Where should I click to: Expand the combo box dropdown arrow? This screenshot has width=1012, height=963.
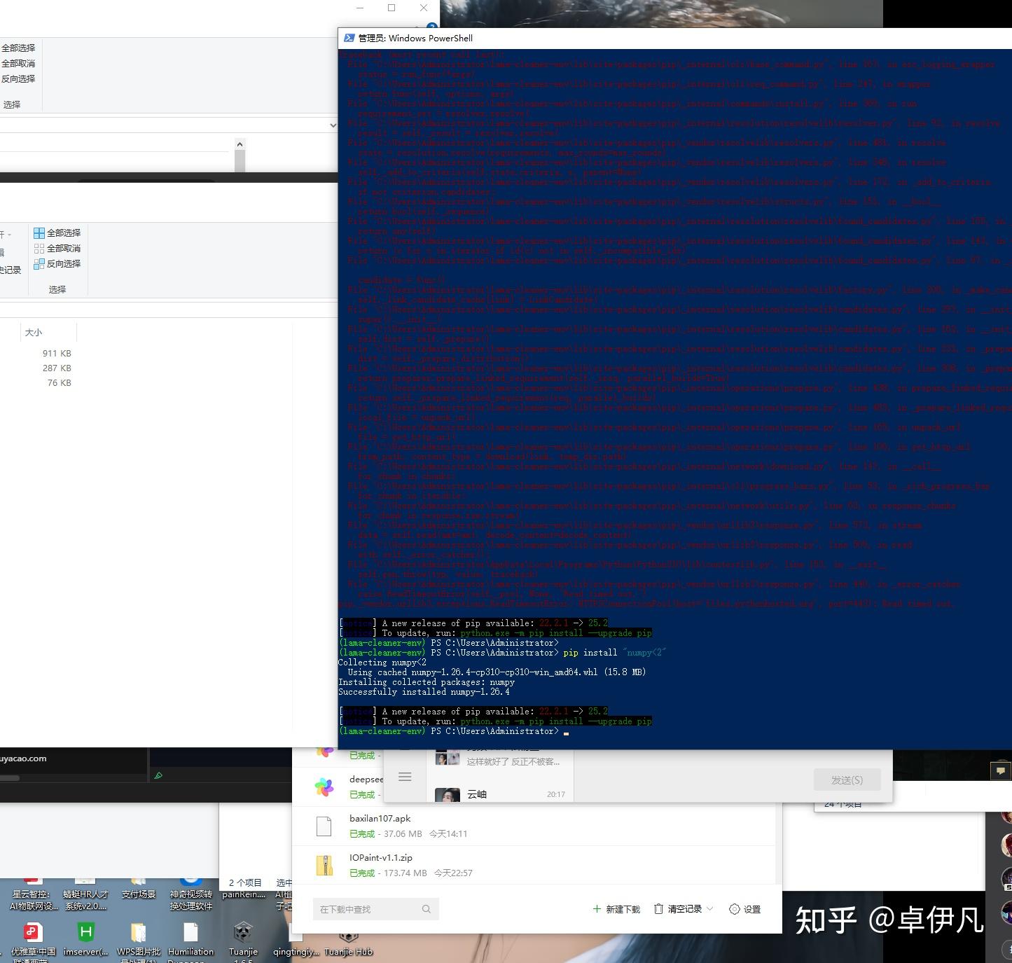click(x=334, y=125)
